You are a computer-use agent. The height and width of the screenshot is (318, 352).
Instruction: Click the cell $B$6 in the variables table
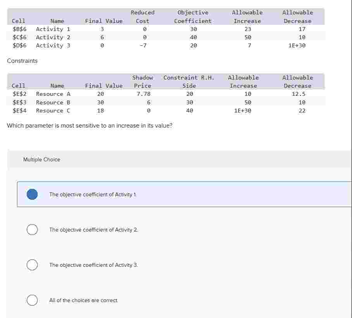coord(17,29)
